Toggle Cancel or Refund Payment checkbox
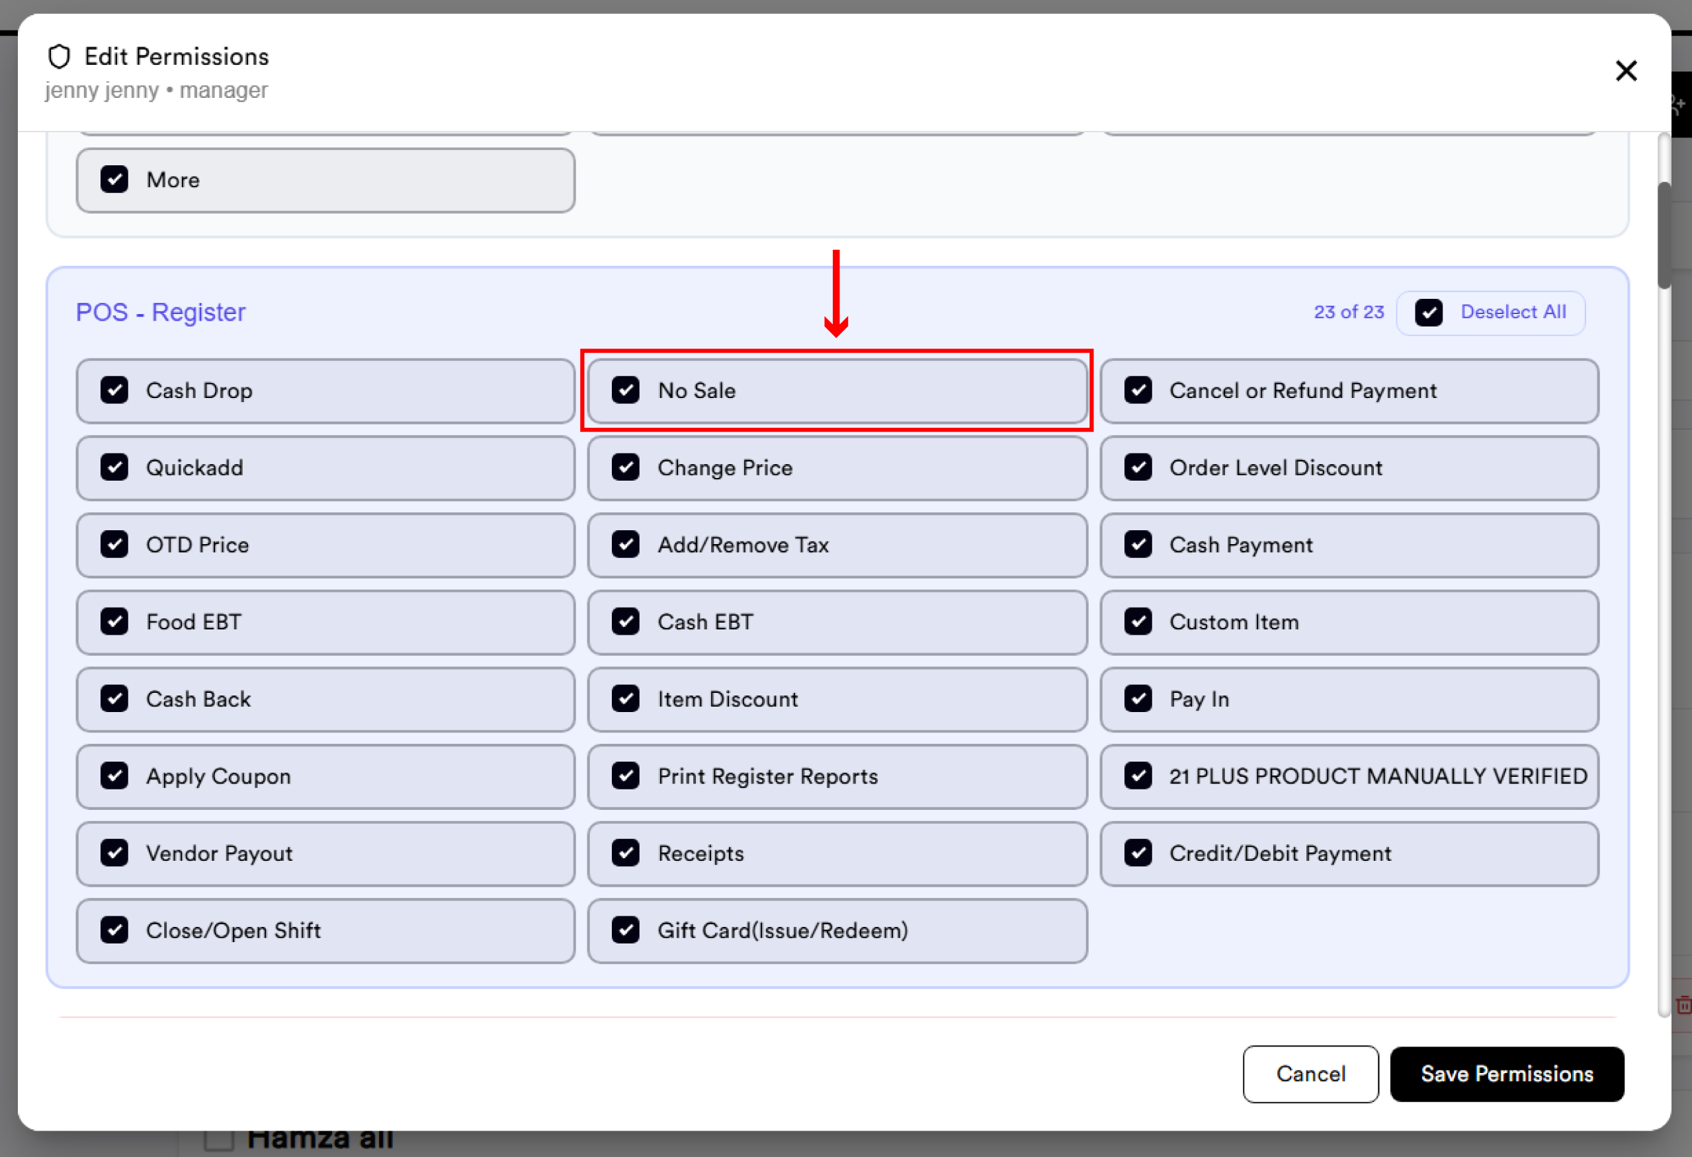 pyautogui.click(x=1138, y=391)
